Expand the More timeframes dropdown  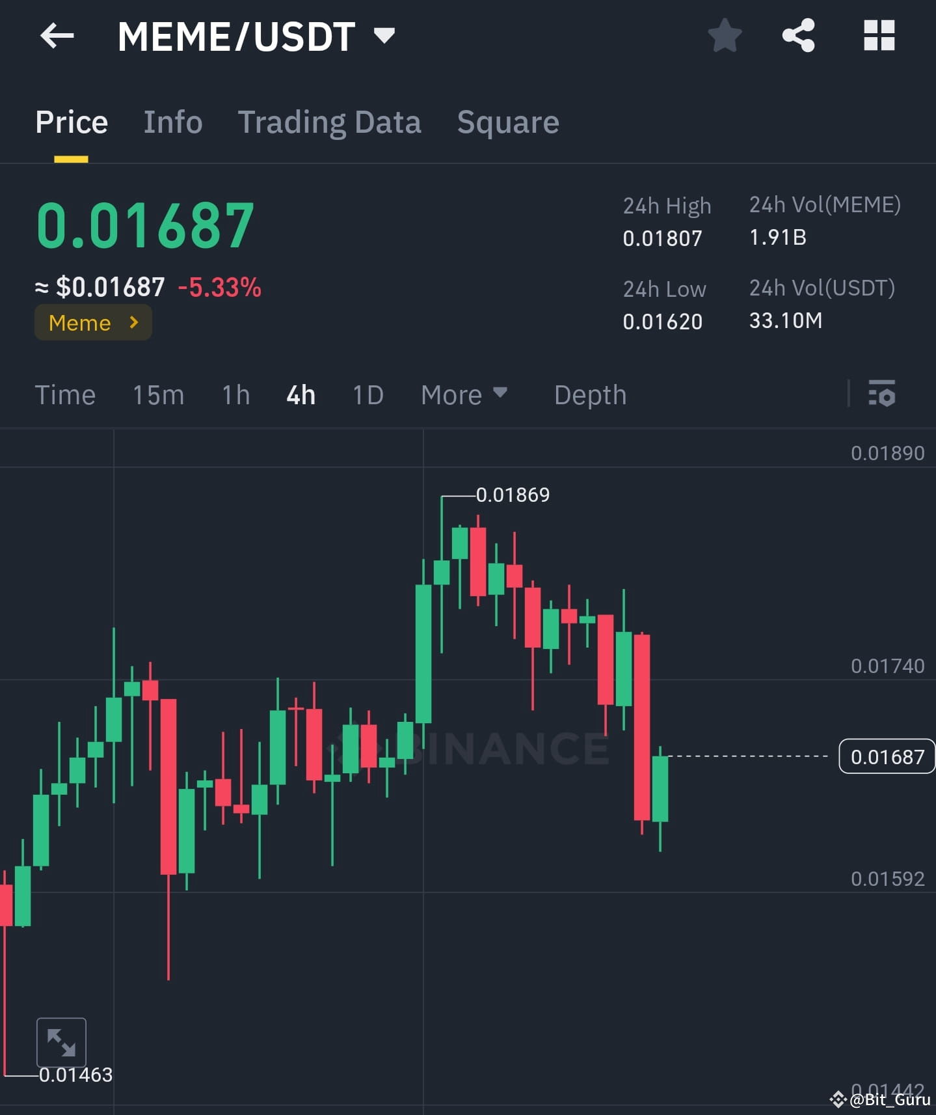coord(464,394)
